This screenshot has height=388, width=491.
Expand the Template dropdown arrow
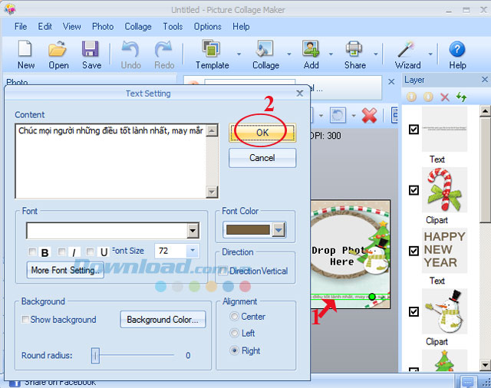[239, 54]
